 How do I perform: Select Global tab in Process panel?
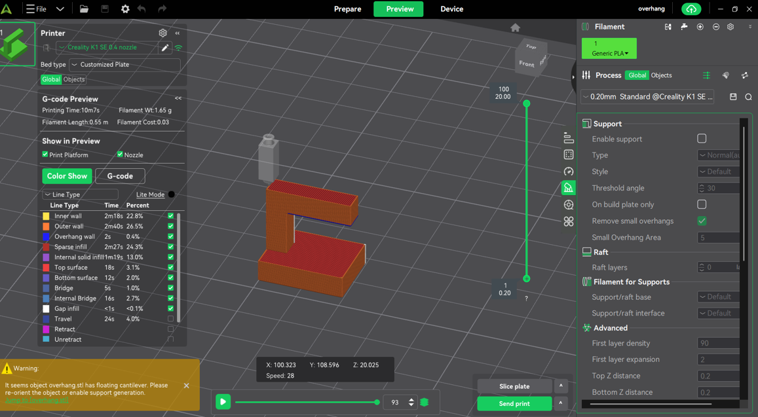637,75
